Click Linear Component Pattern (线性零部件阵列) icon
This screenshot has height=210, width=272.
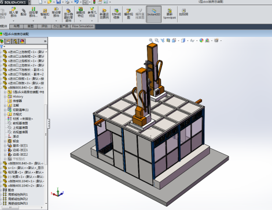point(34,13)
